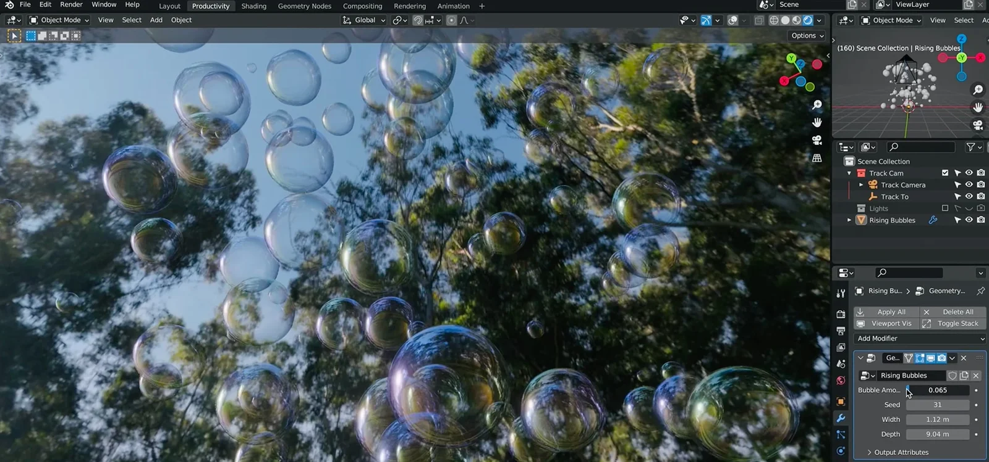This screenshot has width=989, height=462.
Task: Unlink the Rising Bubbles node group
Action: (x=976, y=376)
